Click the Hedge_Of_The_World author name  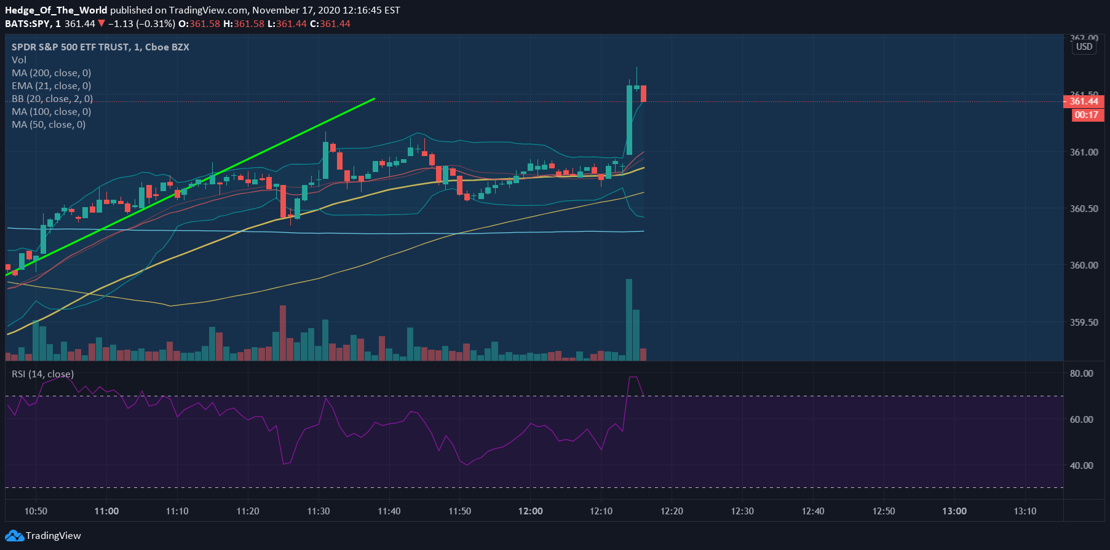tap(56, 10)
